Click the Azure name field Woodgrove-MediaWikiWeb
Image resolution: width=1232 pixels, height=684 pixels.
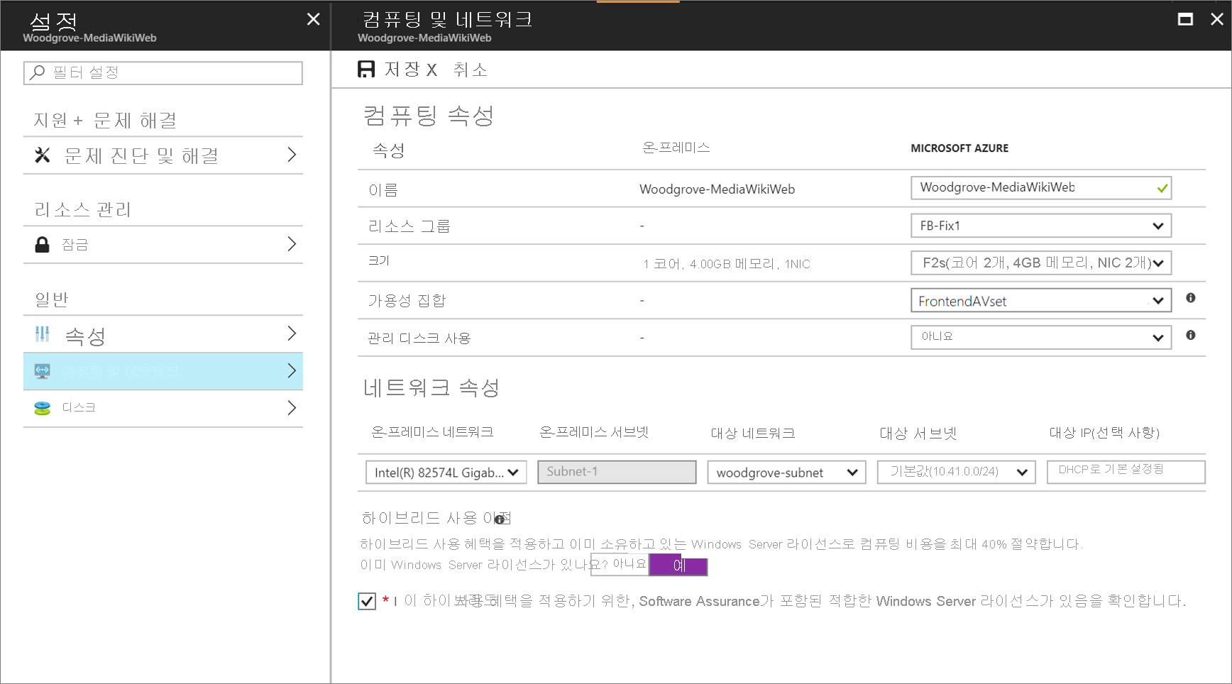[x=1041, y=188]
